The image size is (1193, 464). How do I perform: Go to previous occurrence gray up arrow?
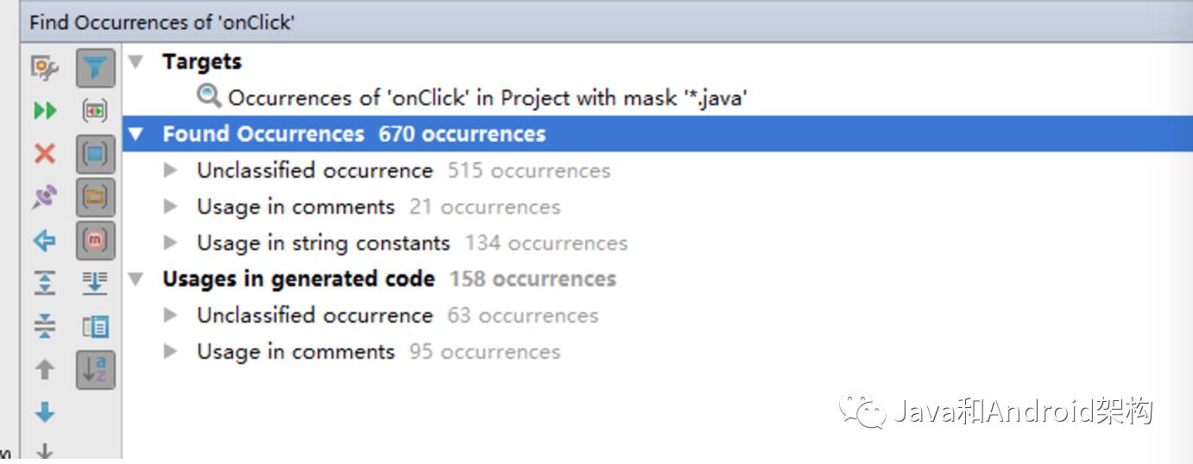click(45, 370)
